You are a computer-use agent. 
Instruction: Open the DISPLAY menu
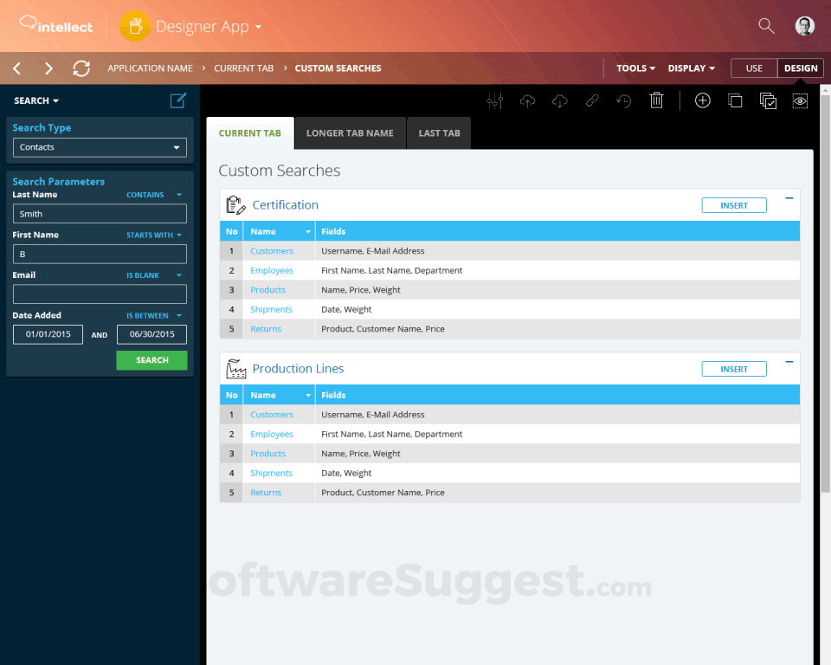coord(691,68)
